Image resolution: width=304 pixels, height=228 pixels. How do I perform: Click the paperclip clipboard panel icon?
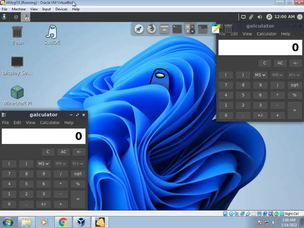(251, 17)
